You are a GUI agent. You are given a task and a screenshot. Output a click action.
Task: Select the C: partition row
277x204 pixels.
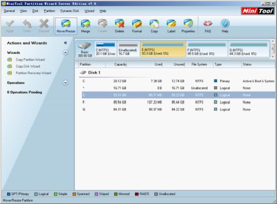coord(179,81)
